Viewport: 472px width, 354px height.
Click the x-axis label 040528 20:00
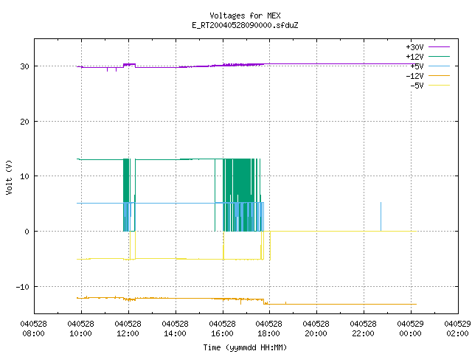click(x=316, y=329)
